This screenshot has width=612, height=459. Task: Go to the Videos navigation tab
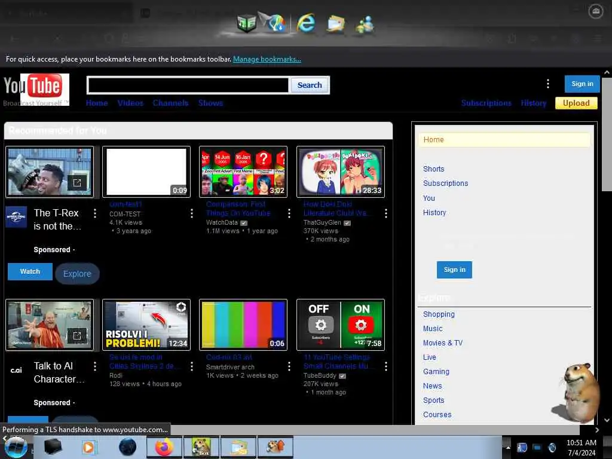point(130,103)
